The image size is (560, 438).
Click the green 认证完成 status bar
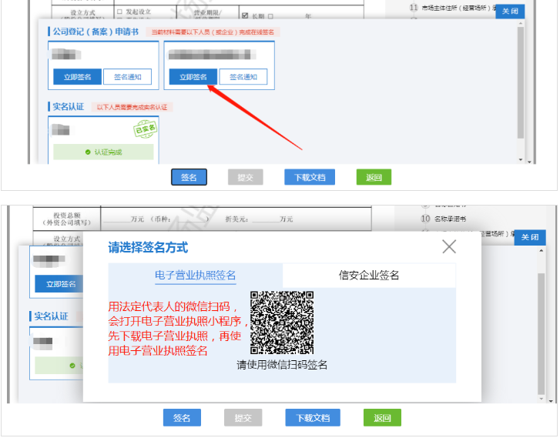[103, 152]
